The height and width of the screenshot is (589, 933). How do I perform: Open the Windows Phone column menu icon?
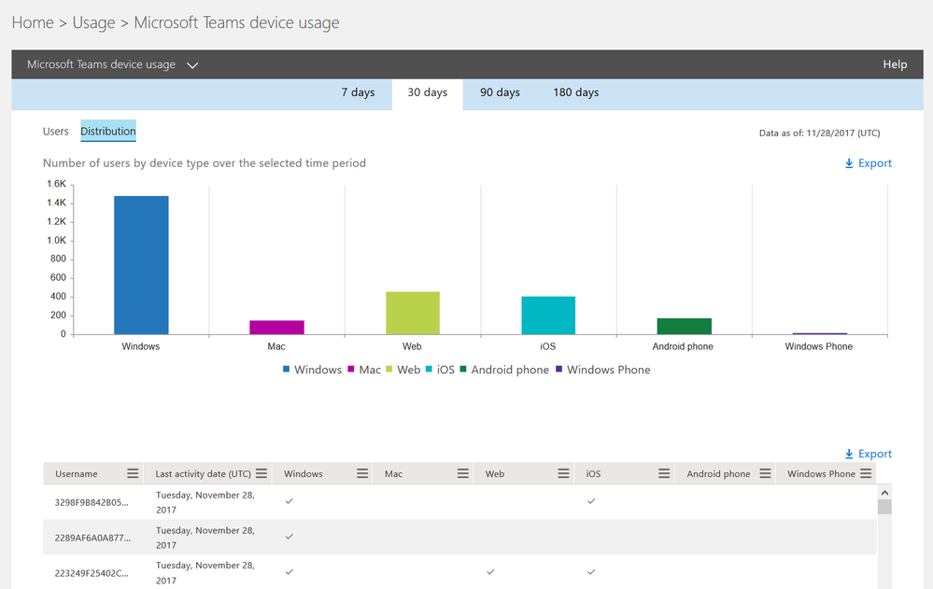click(x=866, y=473)
